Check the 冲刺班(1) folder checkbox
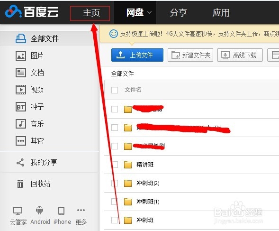 coord(115,202)
